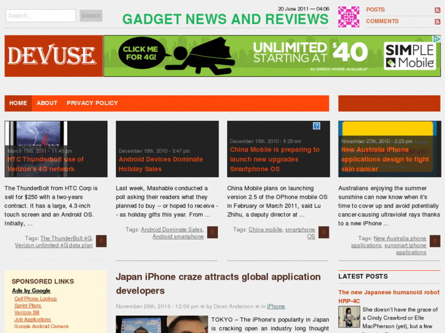Image resolution: width=445 pixels, height=333 pixels.
Task: Open 'Cell Phone Lookup' sponsored link
Action: click(36, 299)
